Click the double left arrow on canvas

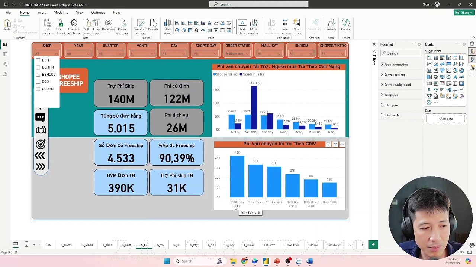coord(41,156)
